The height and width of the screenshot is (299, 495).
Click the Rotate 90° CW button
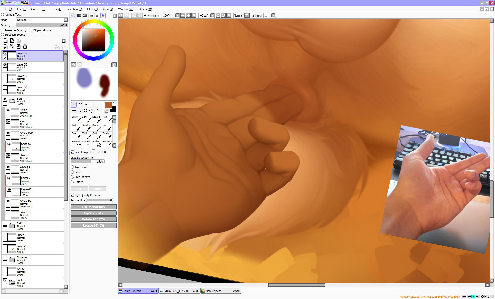(93, 225)
